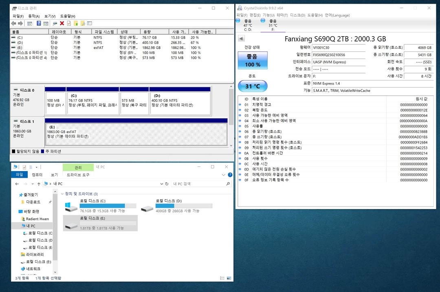Click the 디스크 1 label in Disk Management
Image resolution: width=440 pixels, height=292 pixels.
(27, 121)
